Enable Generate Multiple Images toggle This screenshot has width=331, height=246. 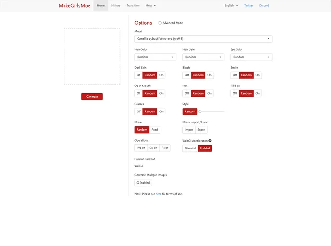[143, 183]
